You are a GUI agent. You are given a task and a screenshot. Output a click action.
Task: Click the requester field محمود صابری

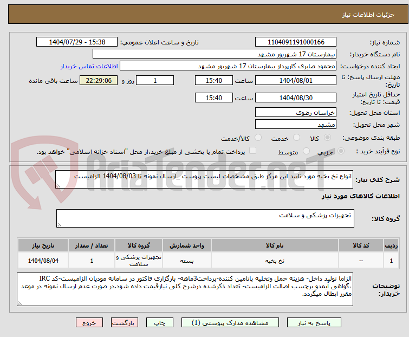(228, 66)
